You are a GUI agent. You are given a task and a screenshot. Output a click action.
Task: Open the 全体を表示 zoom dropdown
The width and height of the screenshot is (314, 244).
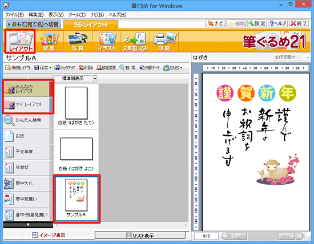(291, 58)
